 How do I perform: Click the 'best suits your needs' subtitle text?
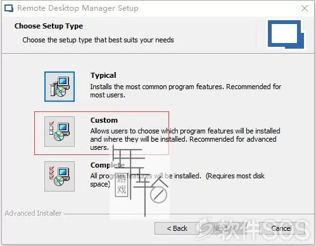point(144,40)
